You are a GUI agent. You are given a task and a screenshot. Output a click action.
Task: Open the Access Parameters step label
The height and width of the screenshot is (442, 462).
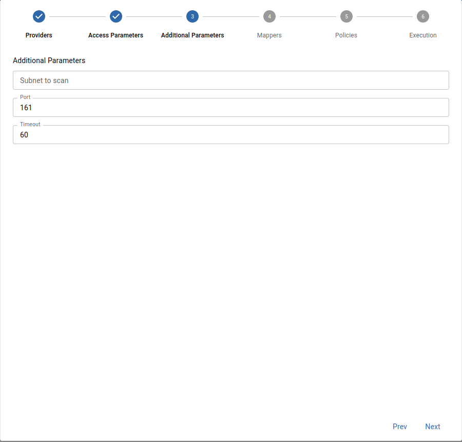(115, 35)
